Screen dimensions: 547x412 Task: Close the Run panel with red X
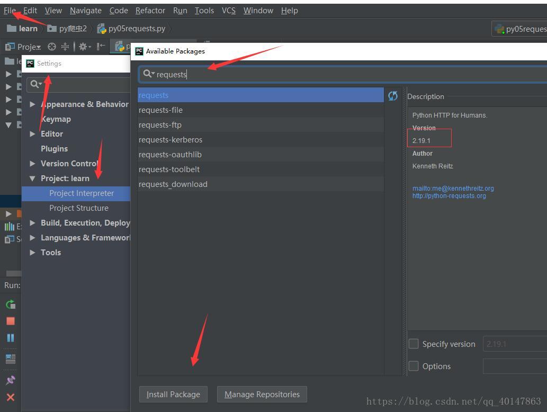11,397
